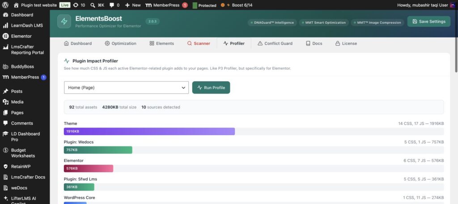This screenshot has height=204, width=458.
Task: Click the Protected status item
Action: 204,5
